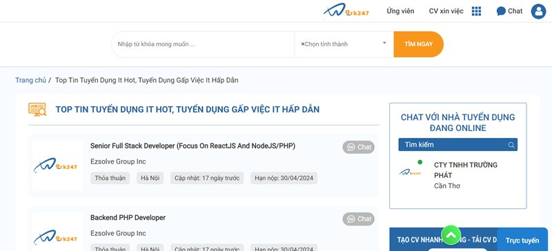Click Trường Phát company logo thumbnail
Screen dimensions: 552x251
pos(410,172)
